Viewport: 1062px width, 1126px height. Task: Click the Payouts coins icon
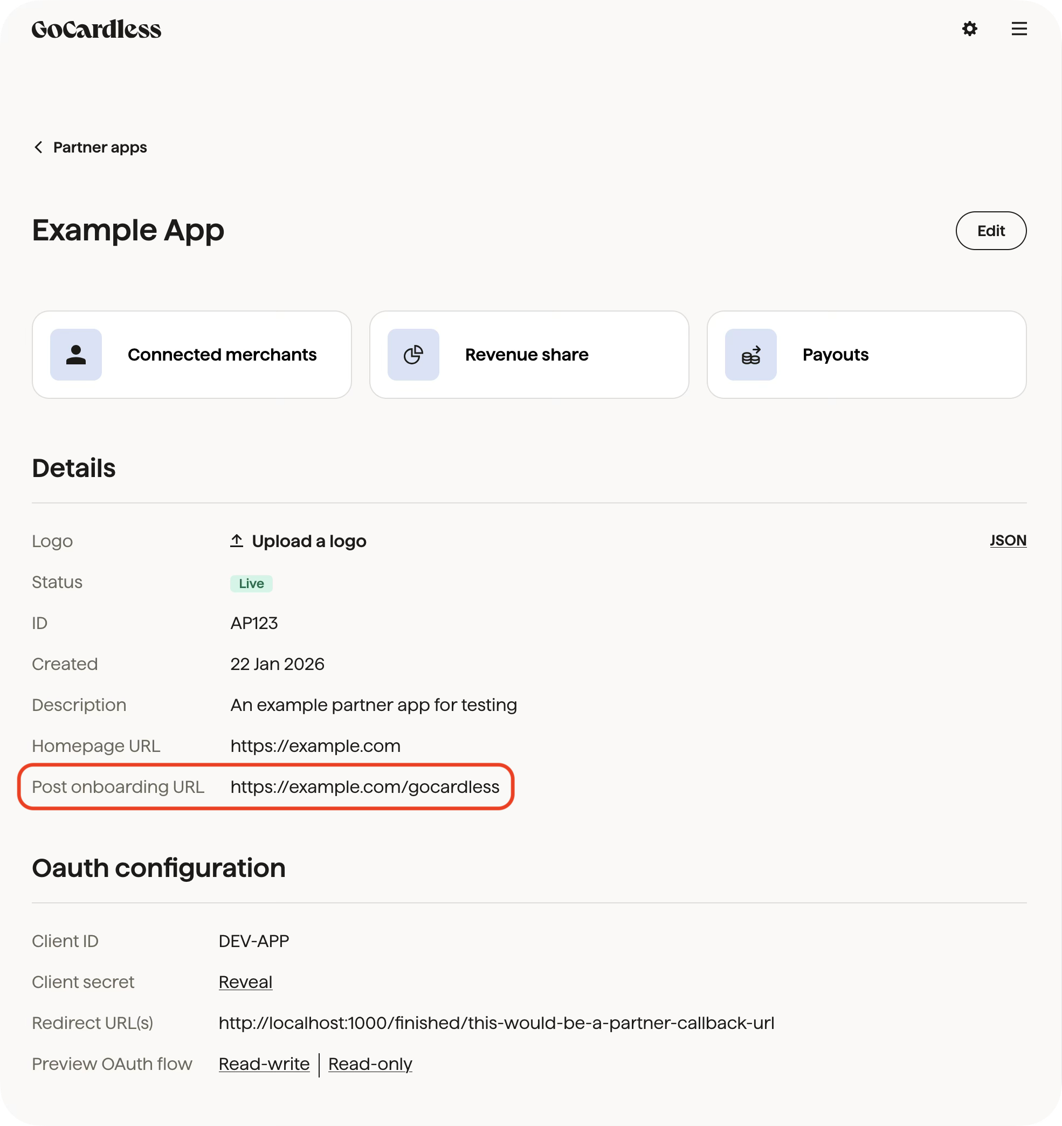[750, 354]
